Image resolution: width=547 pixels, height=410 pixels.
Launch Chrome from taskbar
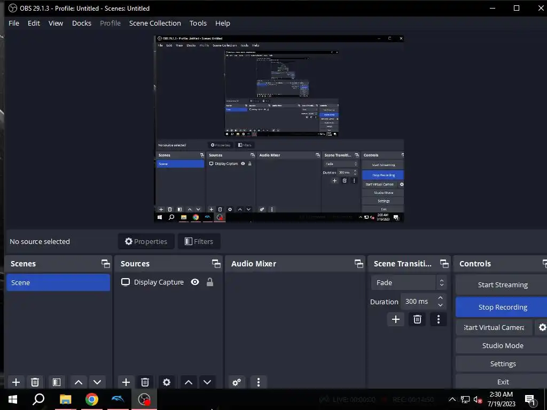(92, 399)
